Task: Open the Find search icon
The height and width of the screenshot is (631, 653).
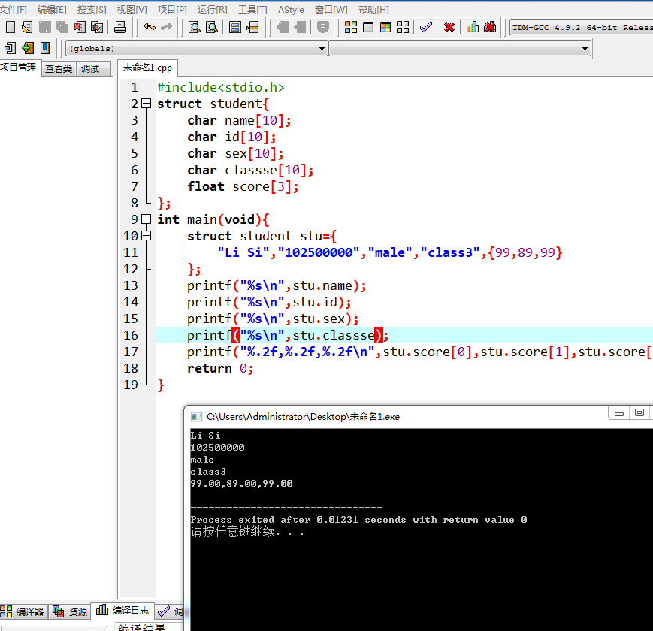Action: 195,28
